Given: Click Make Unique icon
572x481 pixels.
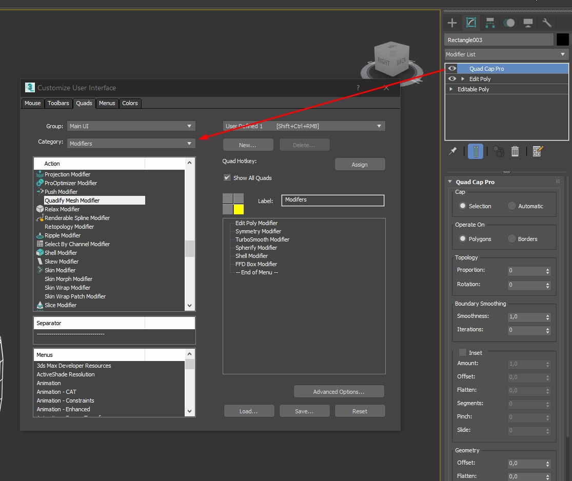Looking at the screenshot, I should [x=498, y=151].
